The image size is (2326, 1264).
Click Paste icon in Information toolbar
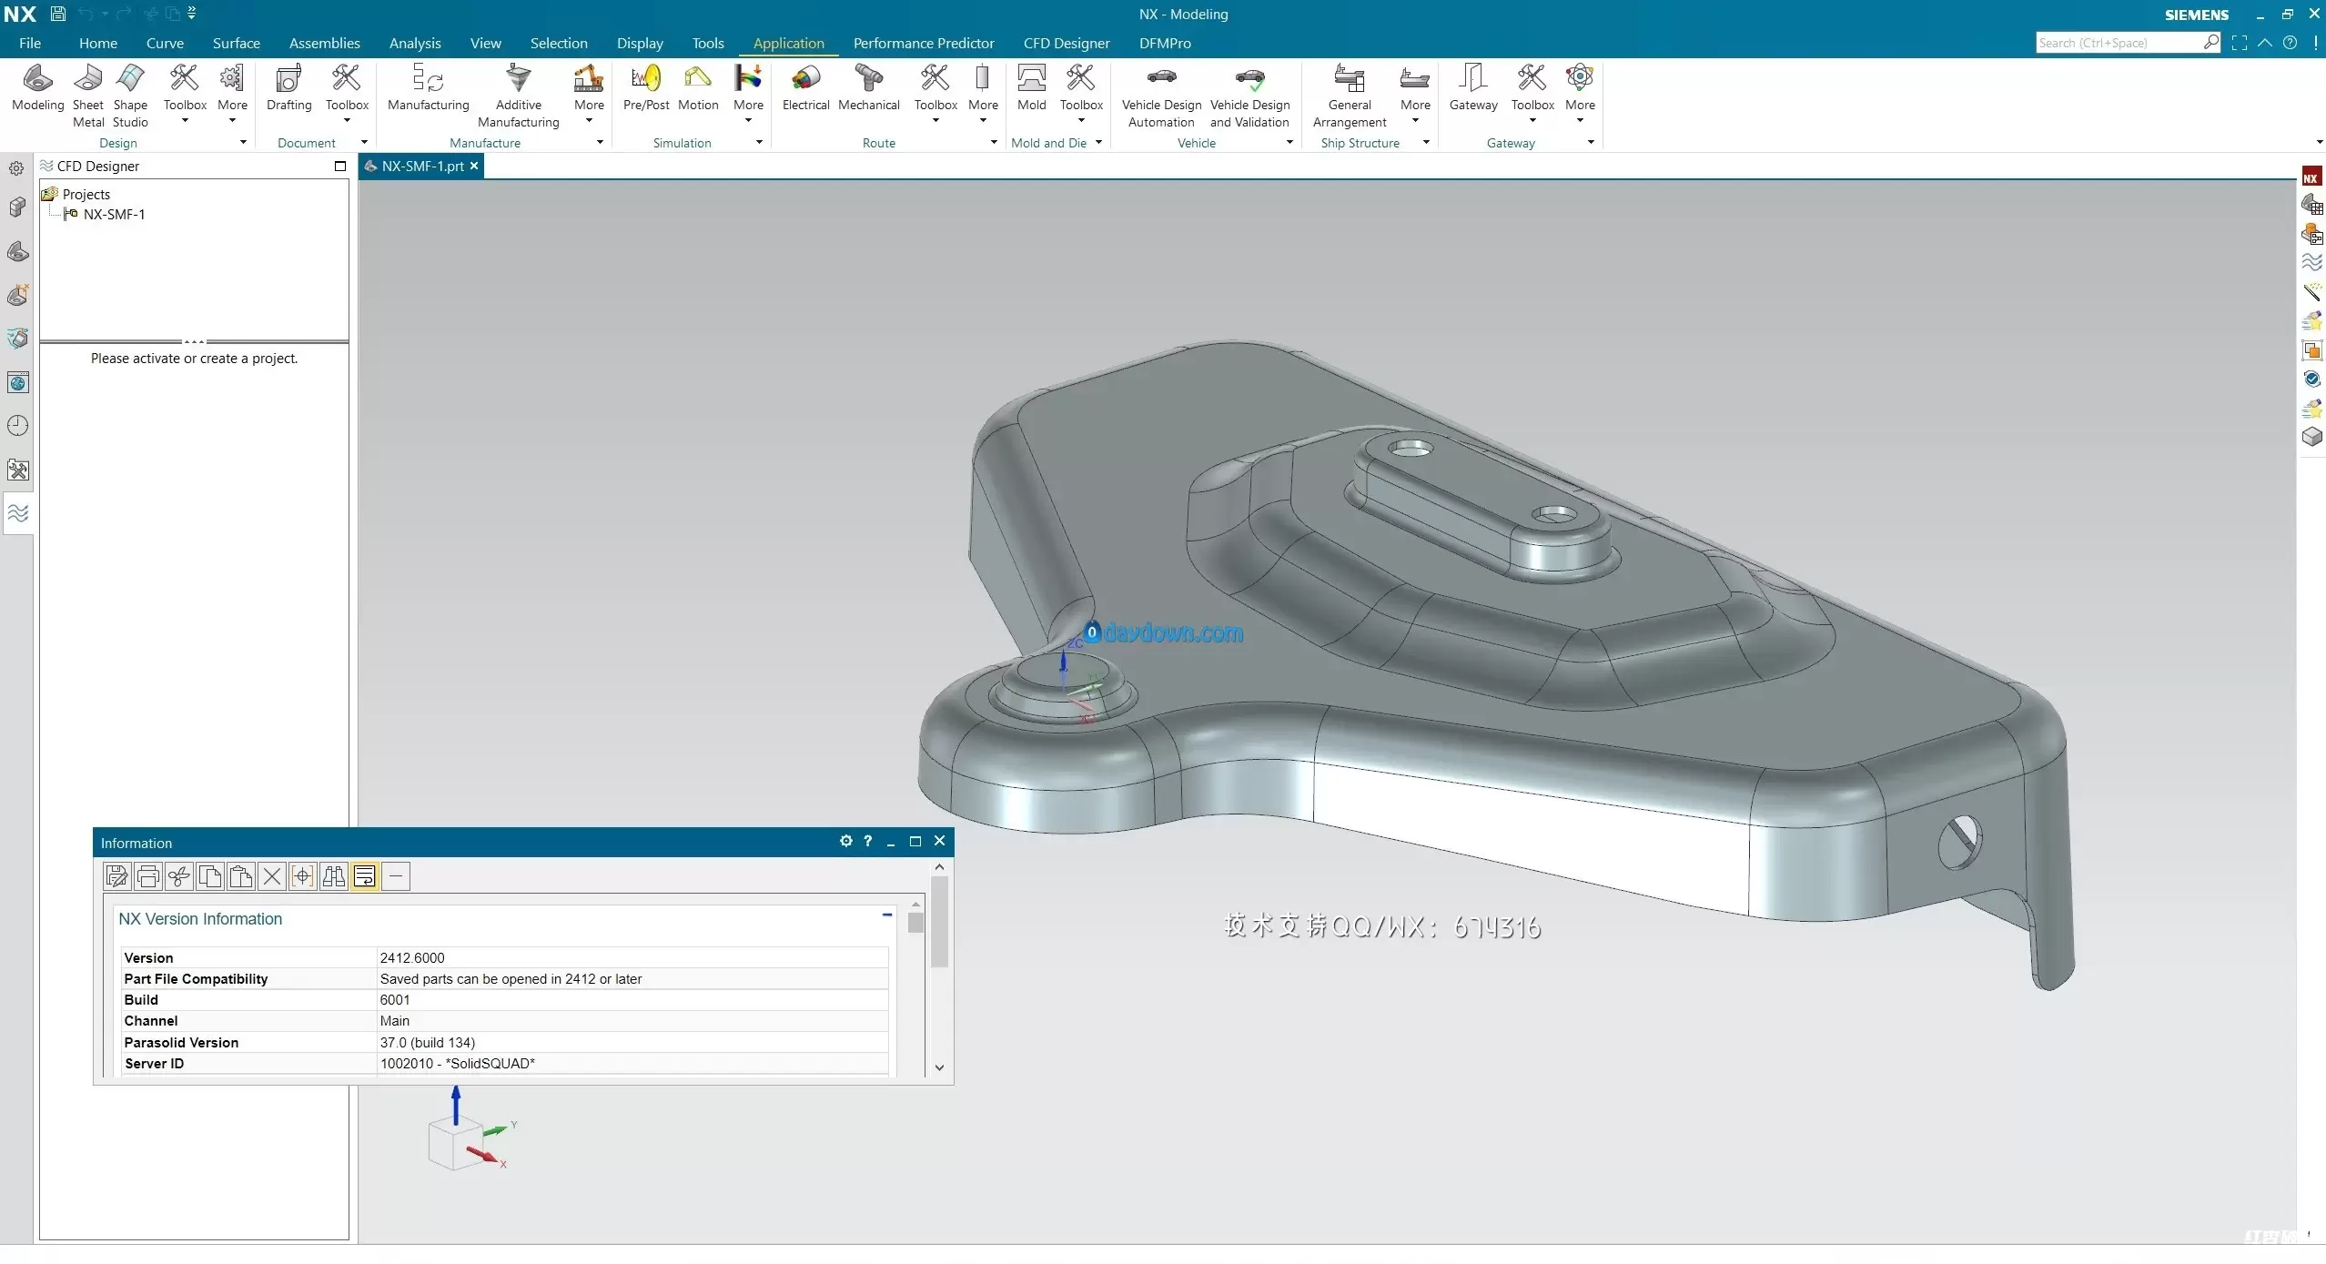(240, 876)
